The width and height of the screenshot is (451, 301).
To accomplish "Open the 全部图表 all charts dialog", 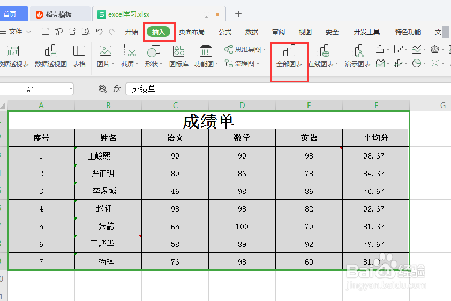I will pos(289,56).
